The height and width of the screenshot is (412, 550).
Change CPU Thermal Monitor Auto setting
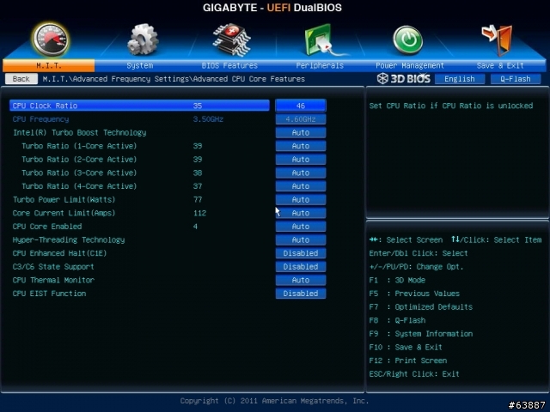(x=301, y=281)
